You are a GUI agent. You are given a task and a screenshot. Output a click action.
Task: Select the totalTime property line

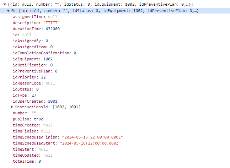(x=27, y=161)
